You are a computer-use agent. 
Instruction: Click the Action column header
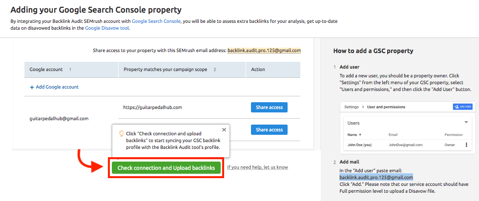(x=258, y=70)
